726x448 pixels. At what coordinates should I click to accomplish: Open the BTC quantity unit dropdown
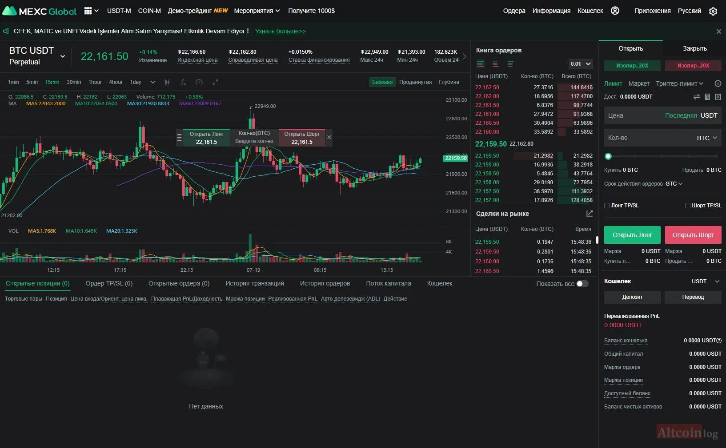[x=707, y=138]
